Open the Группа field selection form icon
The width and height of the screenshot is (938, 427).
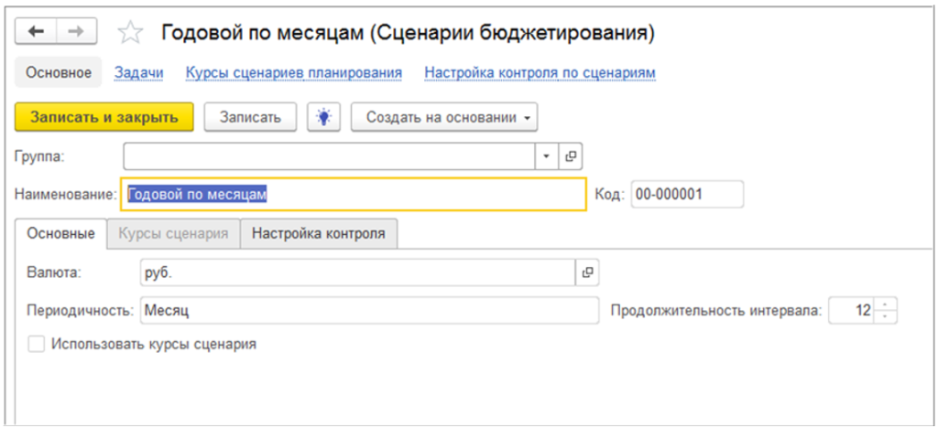point(571,156)
